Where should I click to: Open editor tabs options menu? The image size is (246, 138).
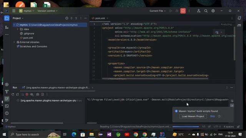coord(232,18)
